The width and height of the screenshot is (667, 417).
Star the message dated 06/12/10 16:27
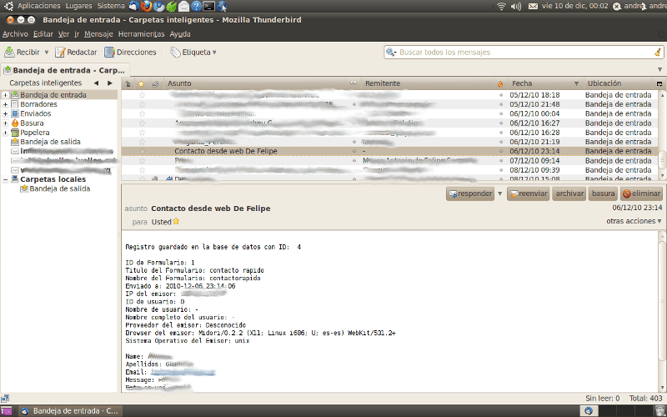[142, 123]
